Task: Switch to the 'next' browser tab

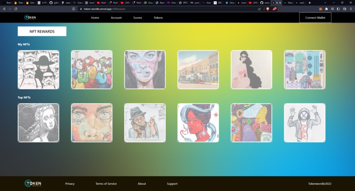Action: click(x=300, y=3)
